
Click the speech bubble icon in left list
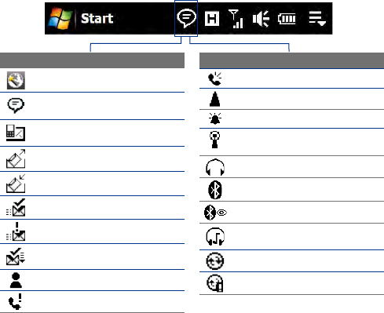16,105
